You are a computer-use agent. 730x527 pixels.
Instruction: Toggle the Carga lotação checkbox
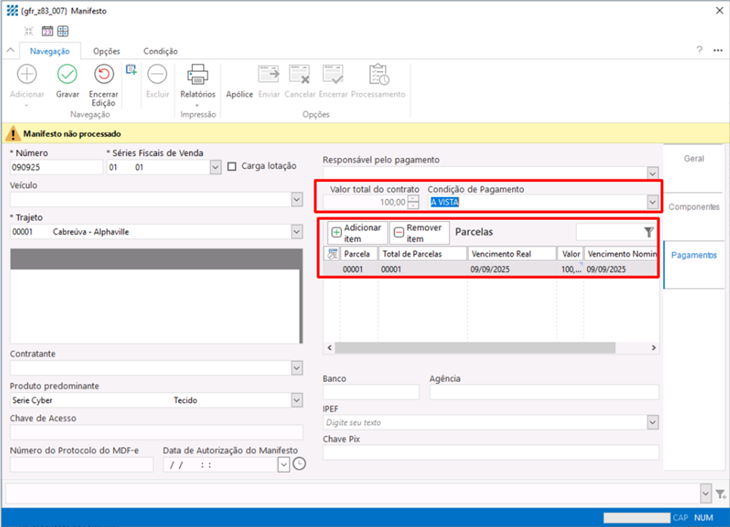[232, 167]
